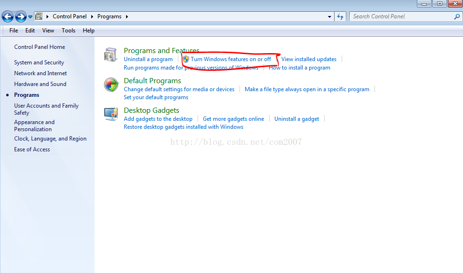463x274 pixels.
Task: Expand the arrow after Programs breadcrumb
Action: point(127,16)
